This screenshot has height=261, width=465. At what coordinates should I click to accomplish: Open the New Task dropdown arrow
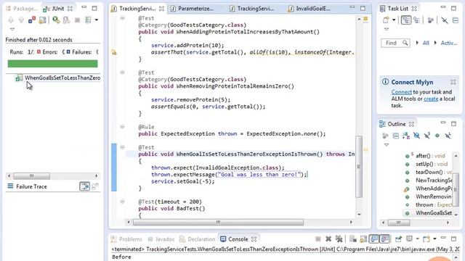[x=394, y=20]
